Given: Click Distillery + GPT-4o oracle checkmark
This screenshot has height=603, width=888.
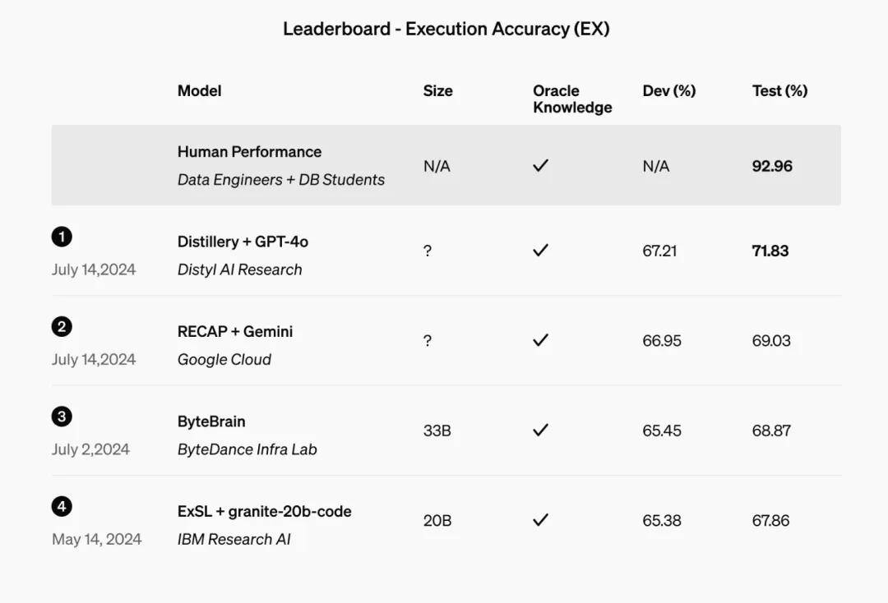Looking at the screenshot, I should [x=541, y=250].
